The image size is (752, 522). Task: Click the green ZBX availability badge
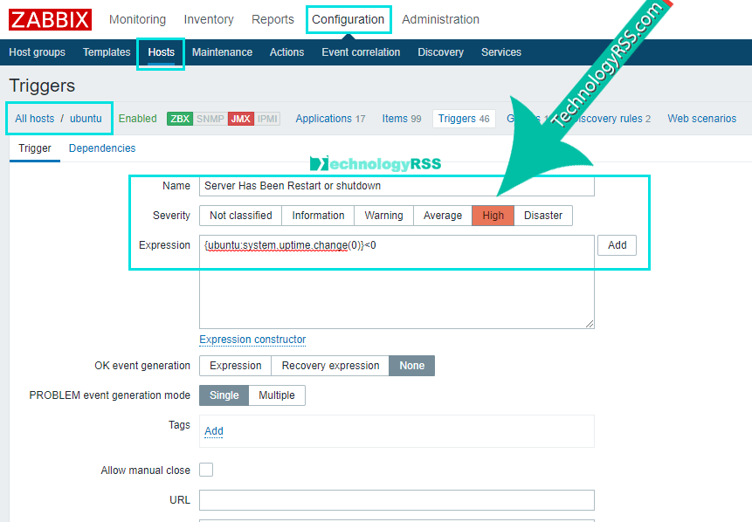(180, 119)
